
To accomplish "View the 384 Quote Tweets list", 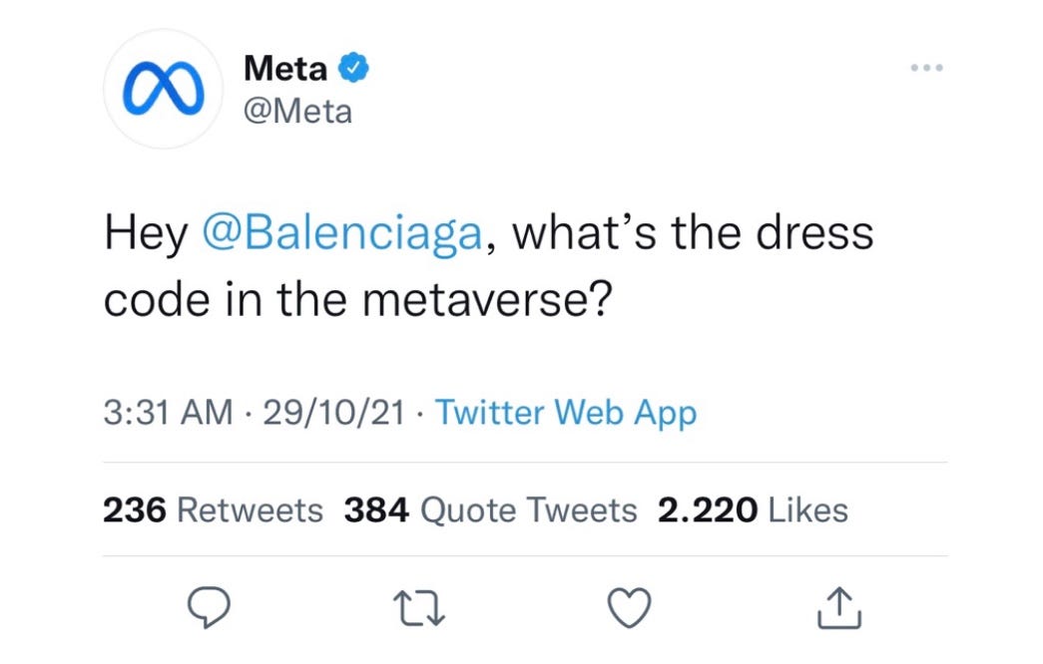I will (490, 510).
